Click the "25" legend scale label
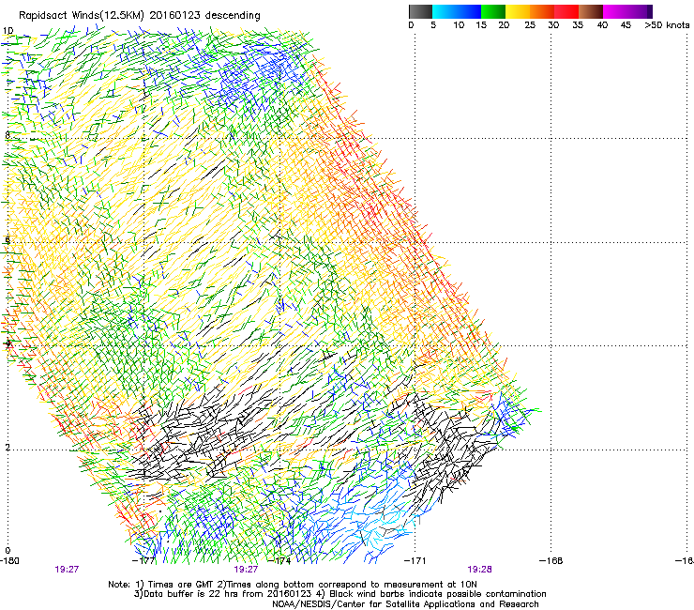Viewport: 694px width, 610px height. pos(530,25)
